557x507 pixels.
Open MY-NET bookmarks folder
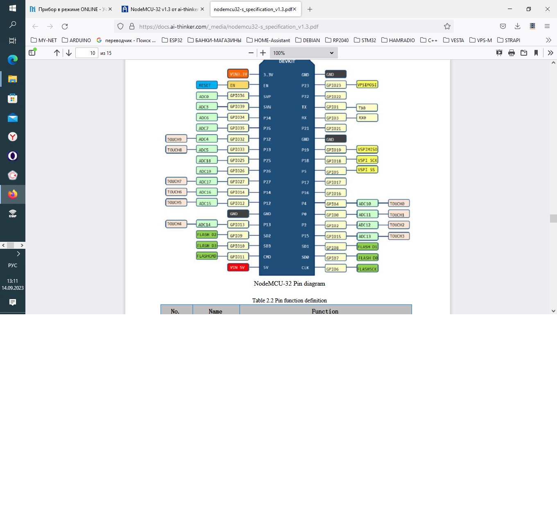pyautogui.click(x=44, y=40)
